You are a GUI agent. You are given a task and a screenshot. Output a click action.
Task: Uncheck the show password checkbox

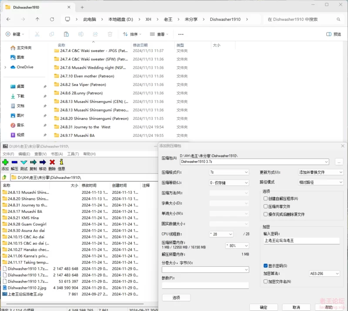(x=266, y=266)
